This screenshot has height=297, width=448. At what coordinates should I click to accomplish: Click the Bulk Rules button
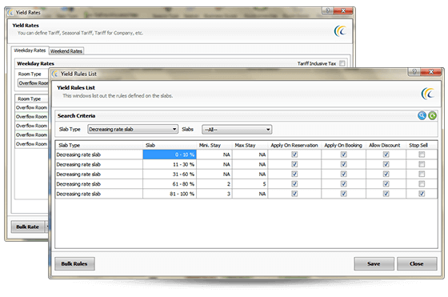coord(74,263)
